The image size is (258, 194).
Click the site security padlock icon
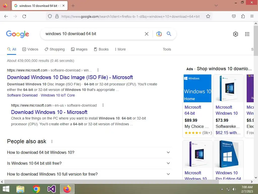click(57, 16)
